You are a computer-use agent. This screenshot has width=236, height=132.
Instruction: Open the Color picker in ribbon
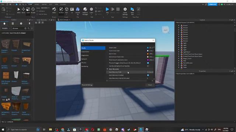[91, 10]
